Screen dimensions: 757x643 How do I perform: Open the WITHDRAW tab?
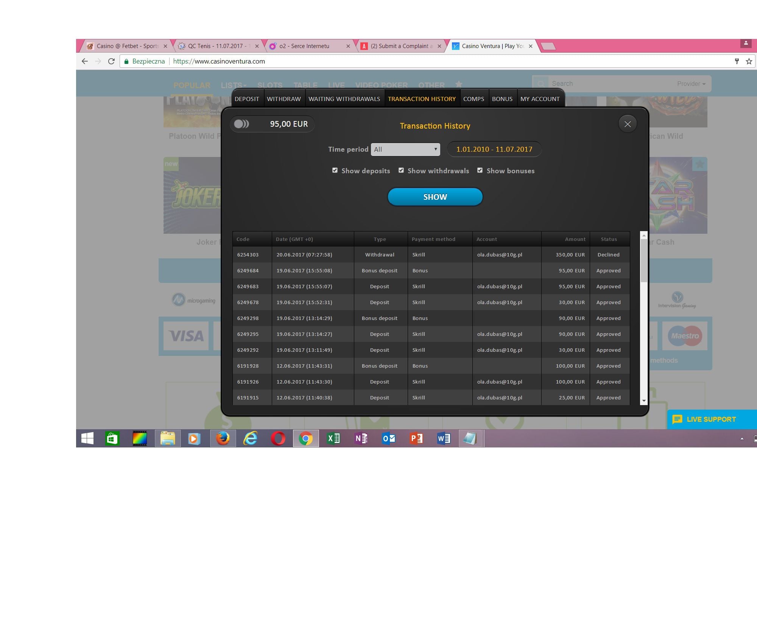point(284,99)
